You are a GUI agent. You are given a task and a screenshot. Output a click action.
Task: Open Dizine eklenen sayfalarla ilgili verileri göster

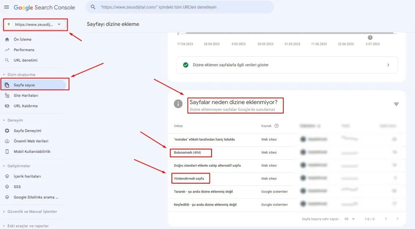(x=287, y=65)
